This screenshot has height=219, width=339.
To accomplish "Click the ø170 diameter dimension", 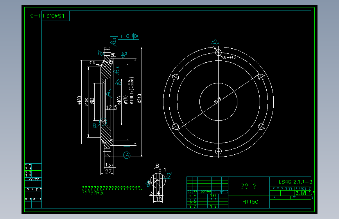I will tap(126, 100).
